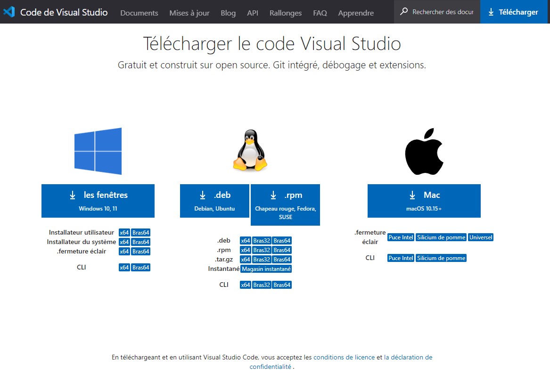Select Bras64 for Installateur du système

tap(140, 242)
